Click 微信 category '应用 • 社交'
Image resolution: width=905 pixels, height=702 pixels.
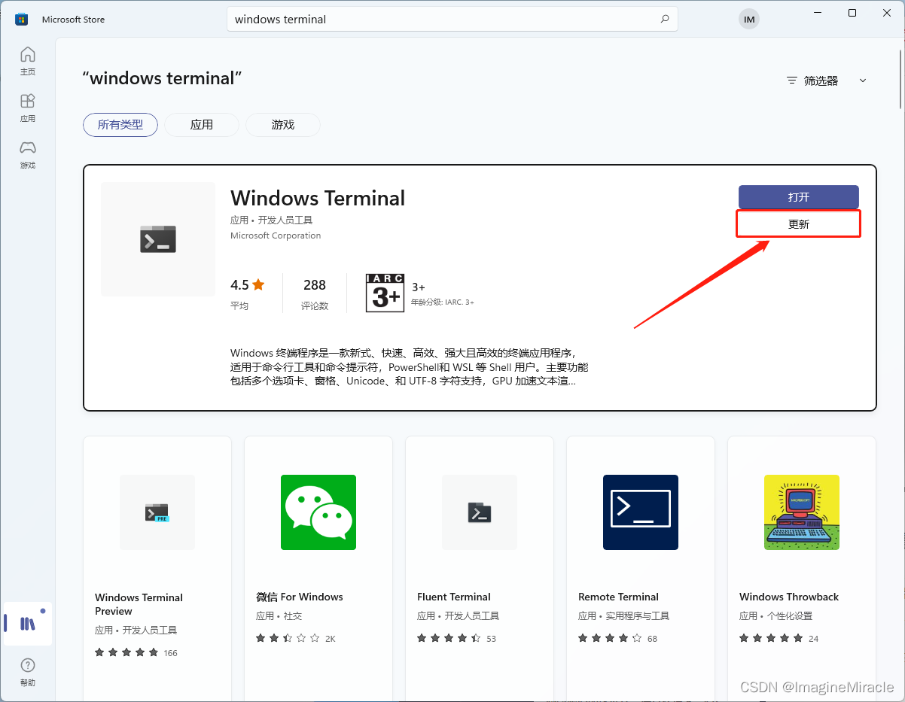[279, 615]
